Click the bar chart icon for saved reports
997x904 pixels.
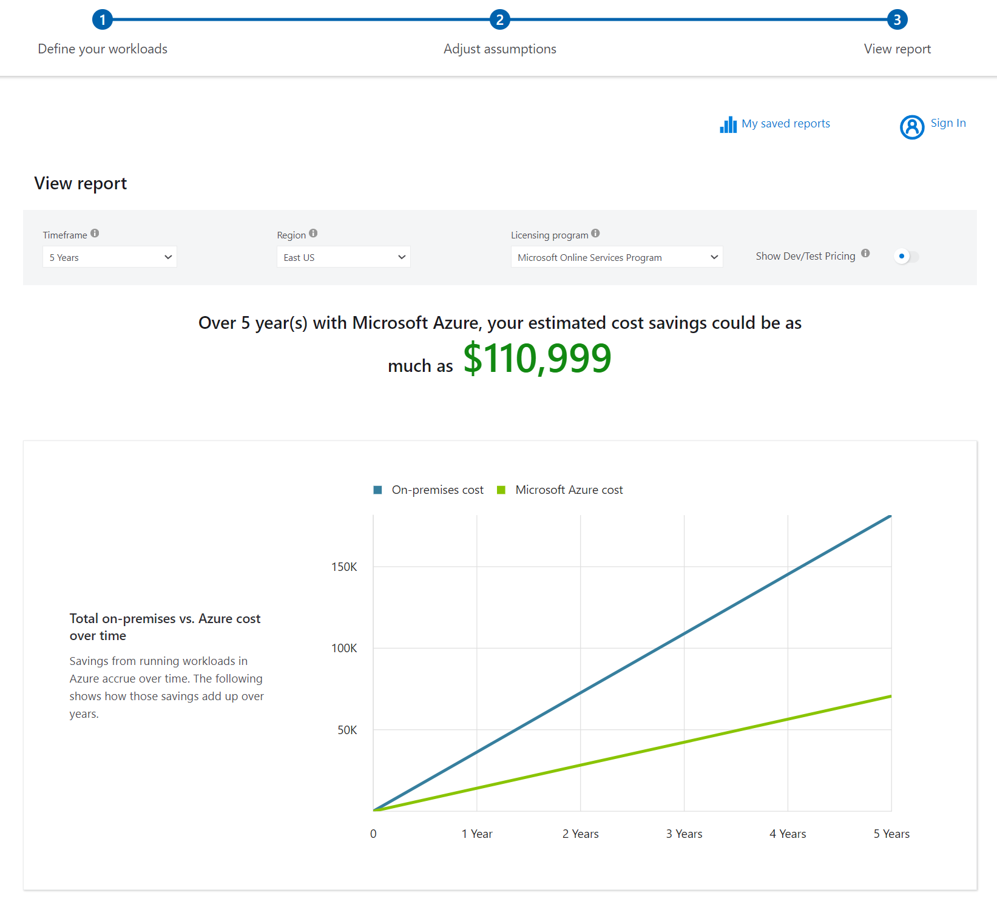[728, 124]
